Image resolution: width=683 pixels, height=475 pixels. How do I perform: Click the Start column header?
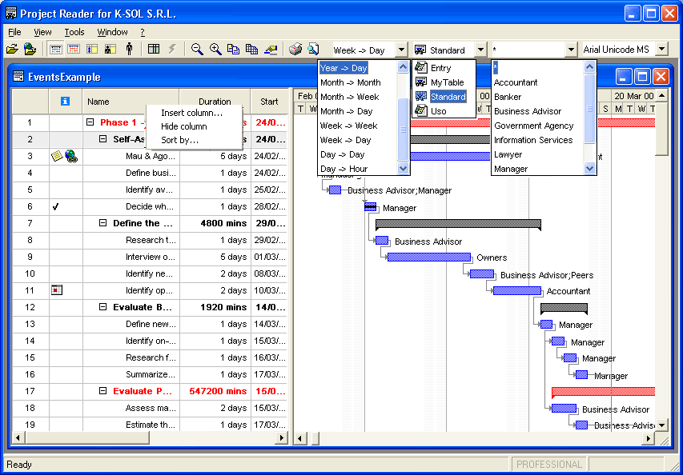269,102
